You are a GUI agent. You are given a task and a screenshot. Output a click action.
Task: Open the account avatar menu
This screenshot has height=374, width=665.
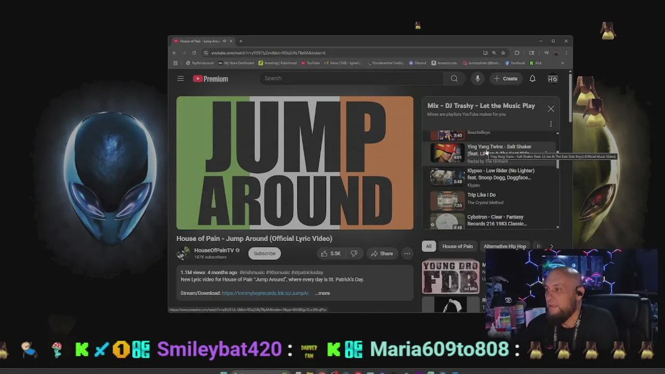(x=552, y=78)
